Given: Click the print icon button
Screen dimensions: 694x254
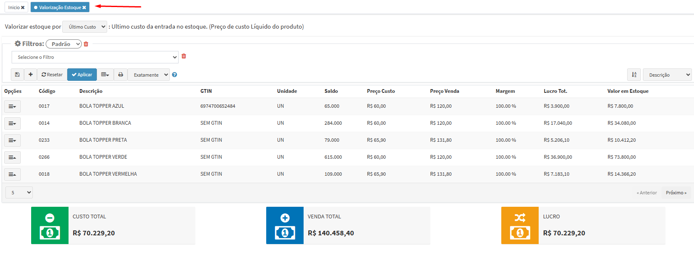Looking at the screenshot, I should (x=120, y=75).
